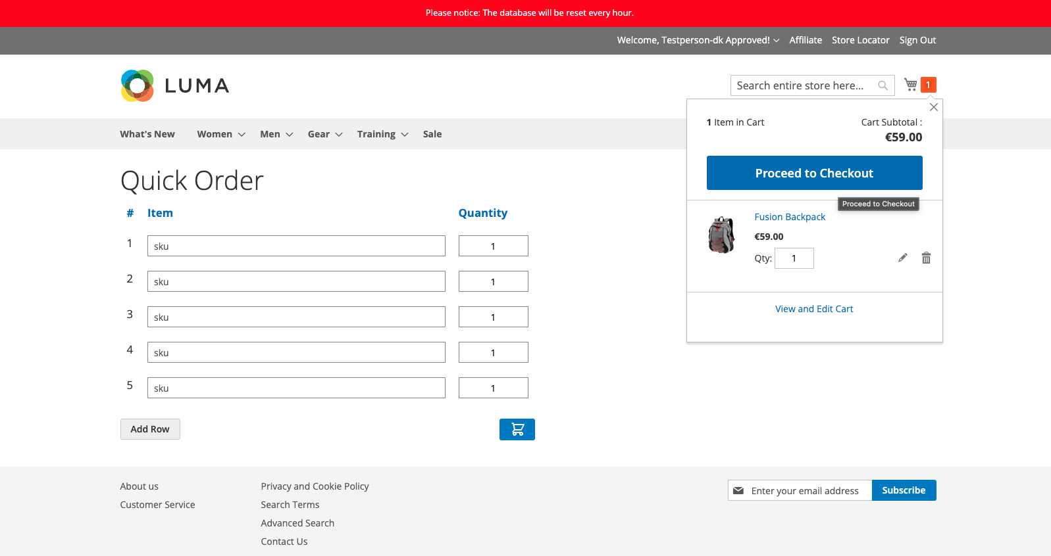Click the '1 Item in Cart' text
Image resolution: width=1051 pixels, height=556 pixels.
(x=735, y=122)
